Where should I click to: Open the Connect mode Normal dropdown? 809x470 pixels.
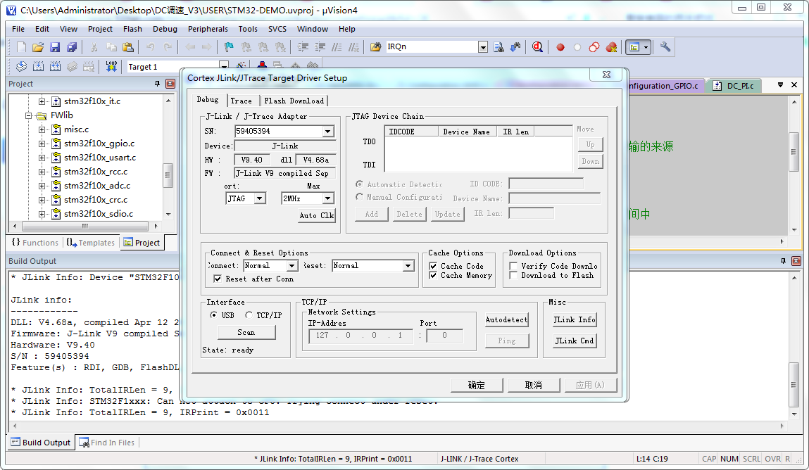pos(292,265)
